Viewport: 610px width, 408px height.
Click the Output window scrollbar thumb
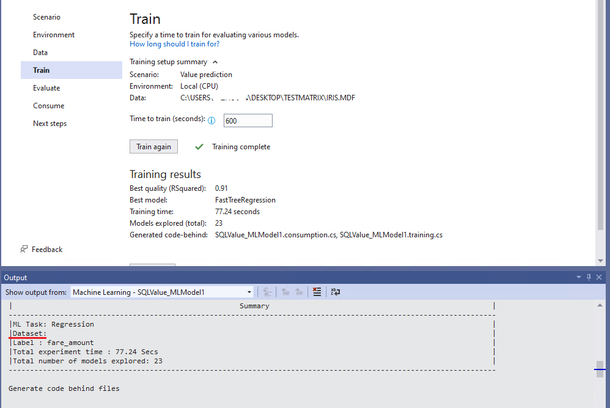coord(600,369)
